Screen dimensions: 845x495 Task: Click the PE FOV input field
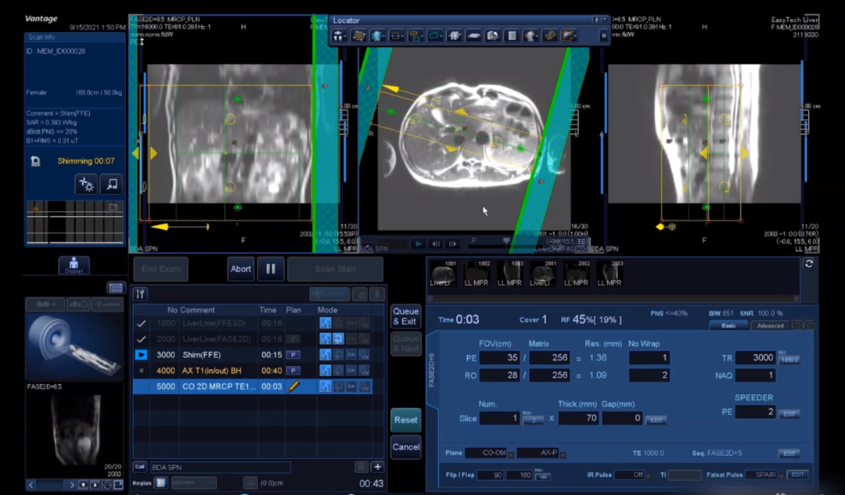tap(499, 357)
